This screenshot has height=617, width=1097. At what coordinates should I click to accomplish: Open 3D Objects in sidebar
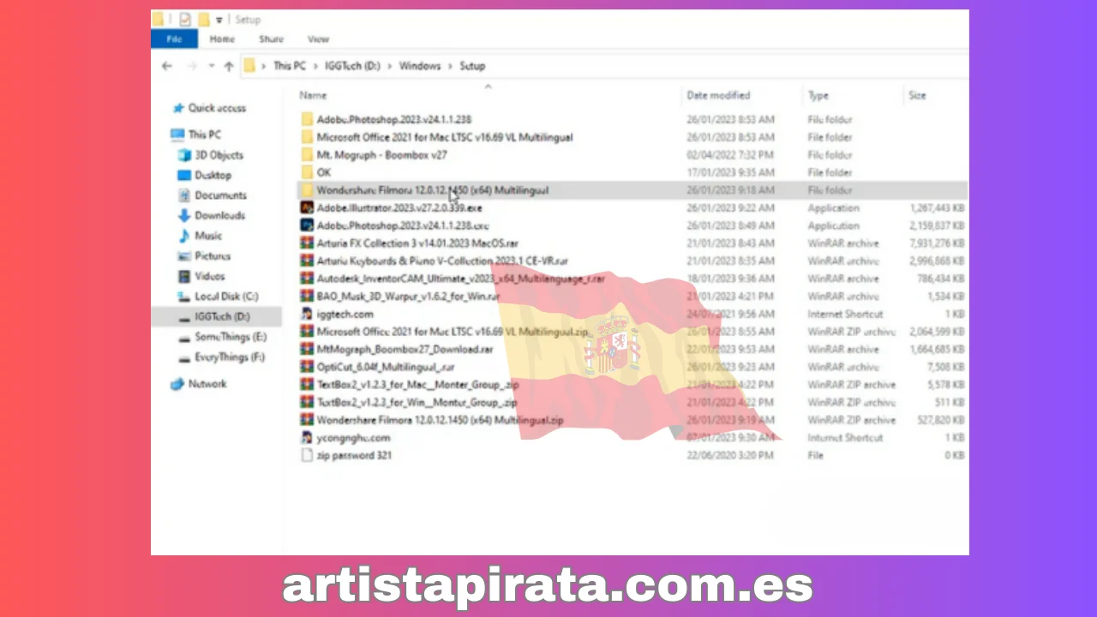click(219, 155)
